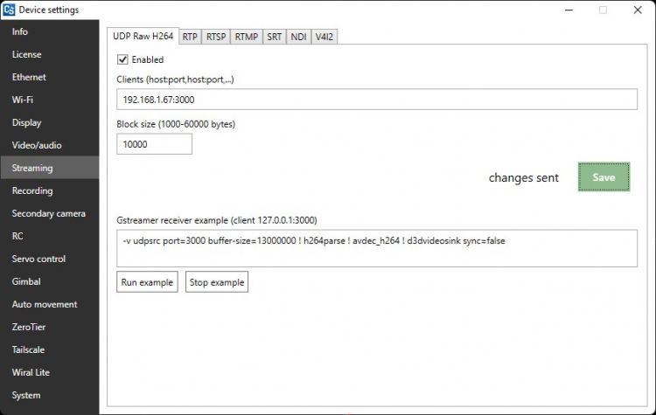This screenshot has width=656, height=415.
Task: Open Secondary camera settings
Action: [50, 213]
